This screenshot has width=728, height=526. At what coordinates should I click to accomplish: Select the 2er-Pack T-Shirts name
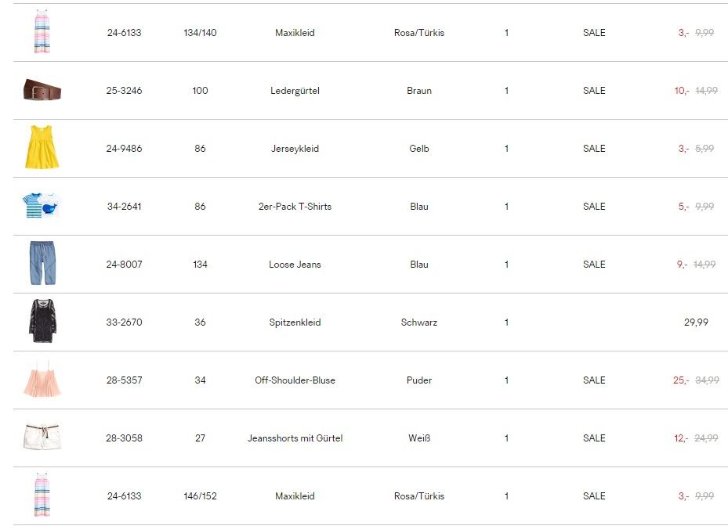click(x=295, y=207)
